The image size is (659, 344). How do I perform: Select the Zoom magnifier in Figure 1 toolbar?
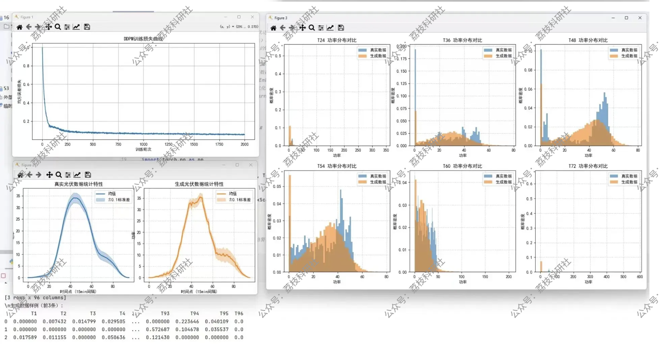tap(58, 27)
